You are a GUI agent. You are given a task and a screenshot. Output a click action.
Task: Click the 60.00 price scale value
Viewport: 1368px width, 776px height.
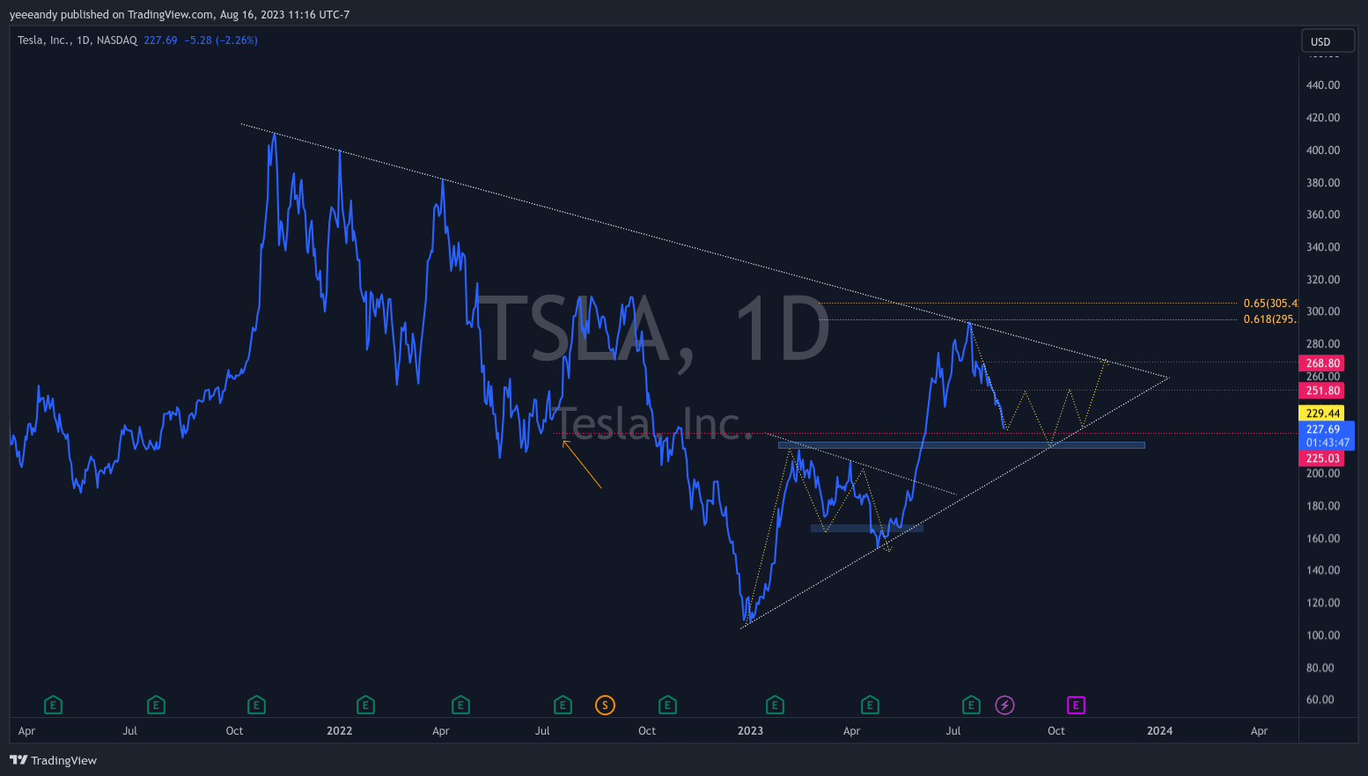1320,700
